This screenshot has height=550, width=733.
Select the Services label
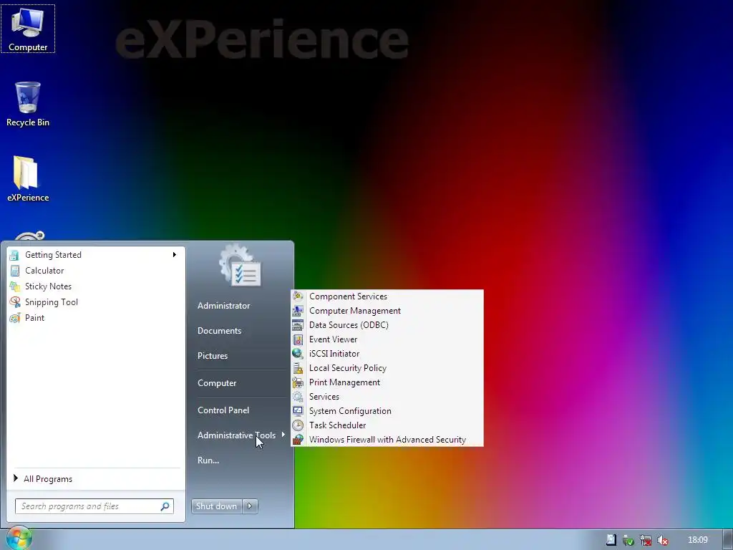pyautogui.click(x=324, y=397)
